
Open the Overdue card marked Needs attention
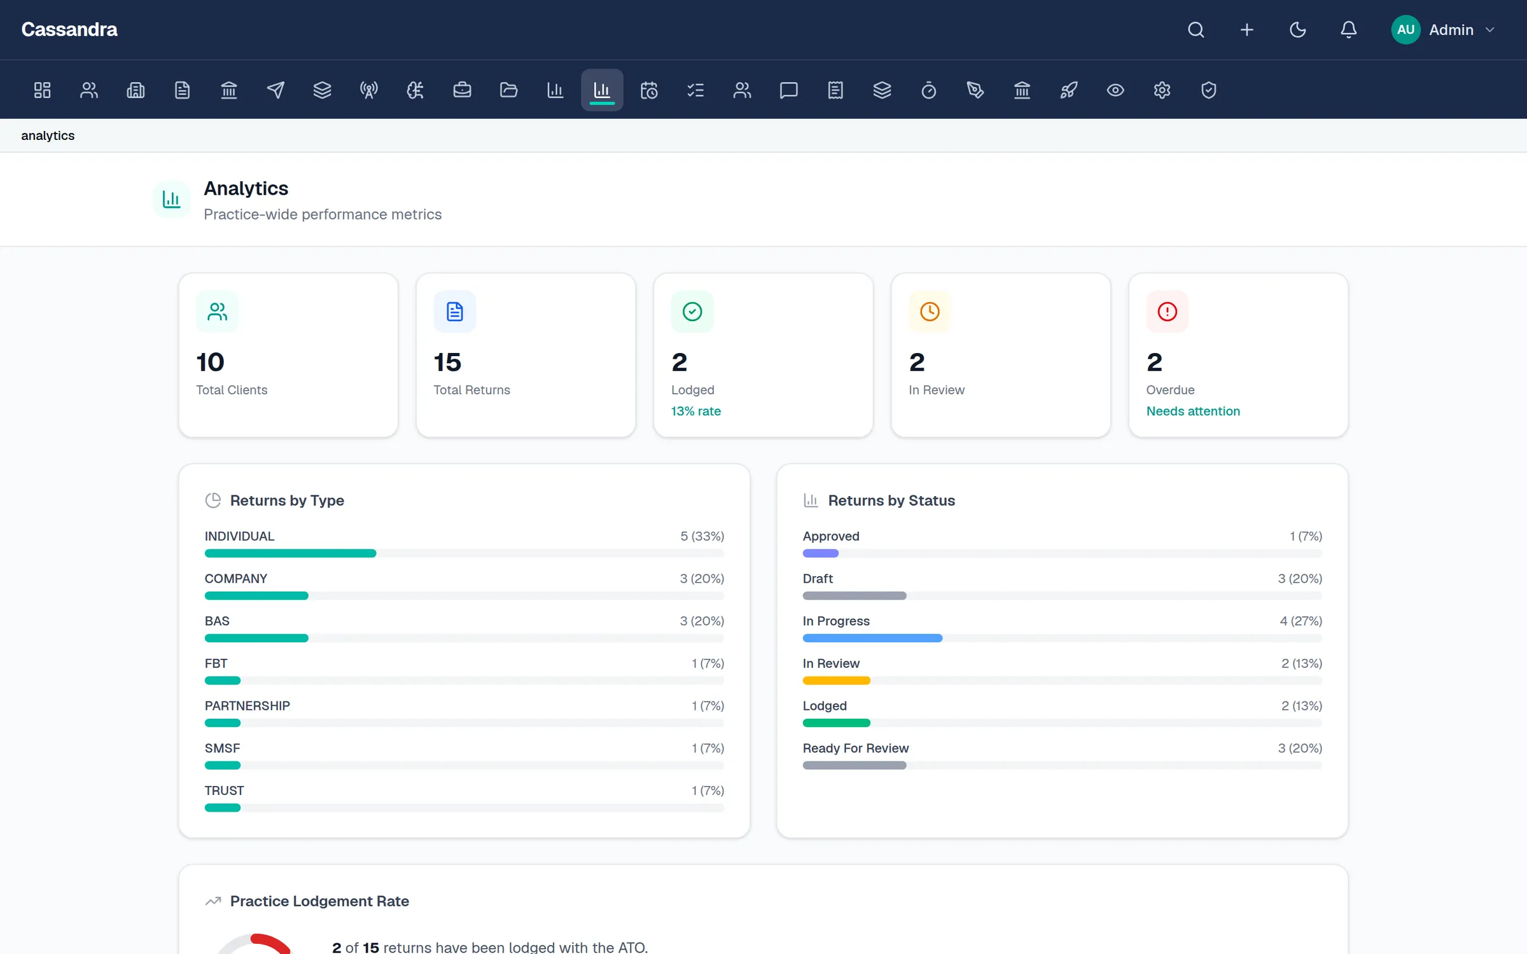click(x=1238, y=355)
